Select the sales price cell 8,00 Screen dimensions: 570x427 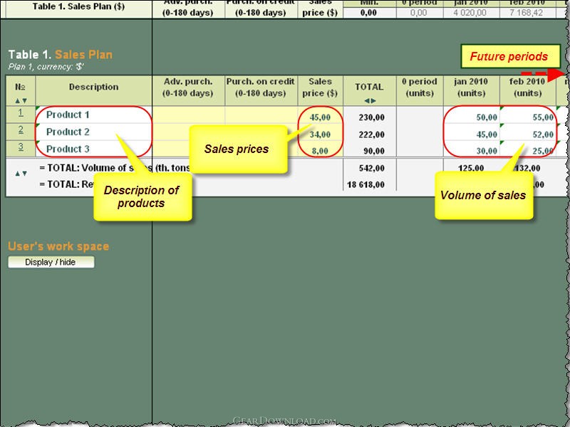coord(320,150)
